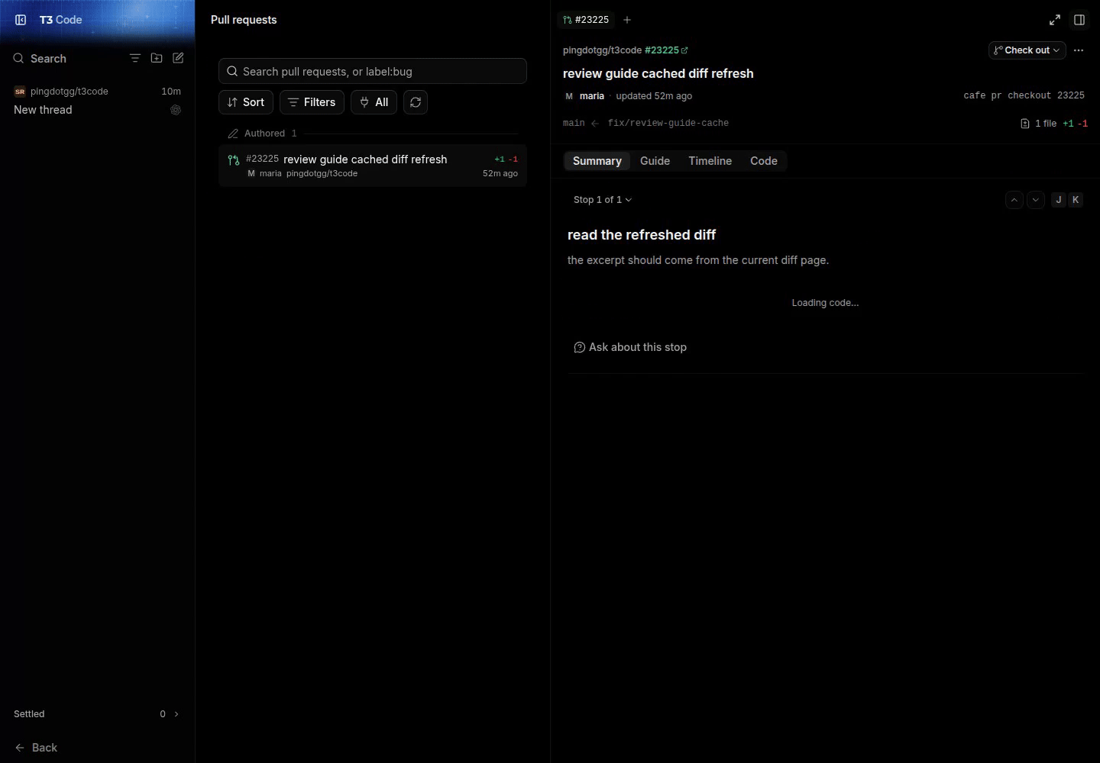Switch to the Timeline tab
This screenshot has width=1100, height=763.
(710, 161)
